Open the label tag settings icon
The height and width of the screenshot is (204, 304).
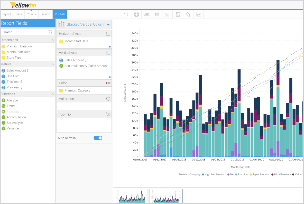[x=188, y=15]
